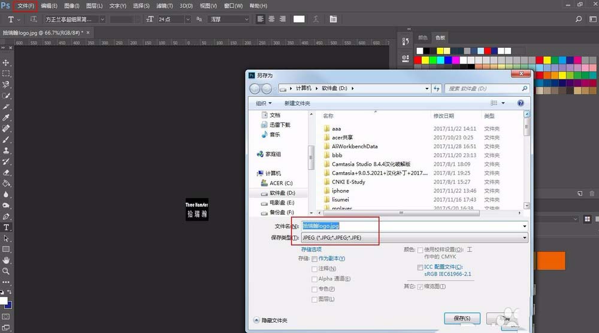The width and height of the screenshot is (599, 333).
Task: Select the Horizontal Type tool
Action: click(6, 227)
